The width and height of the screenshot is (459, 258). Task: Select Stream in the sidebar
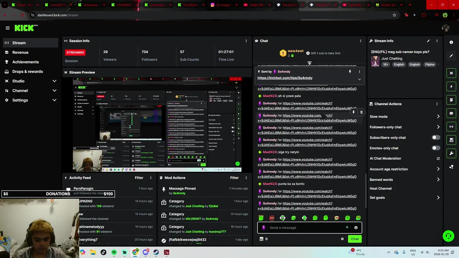coord(30,43)
